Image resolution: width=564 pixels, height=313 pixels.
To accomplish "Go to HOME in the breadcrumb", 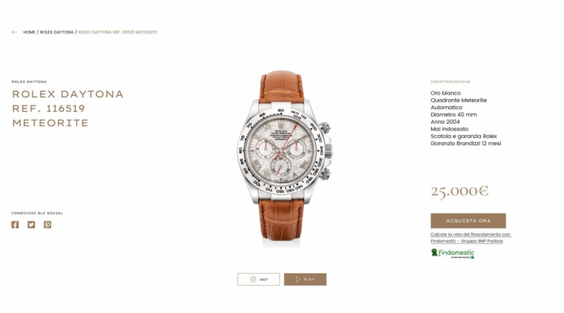I will [x=29, y=32].
